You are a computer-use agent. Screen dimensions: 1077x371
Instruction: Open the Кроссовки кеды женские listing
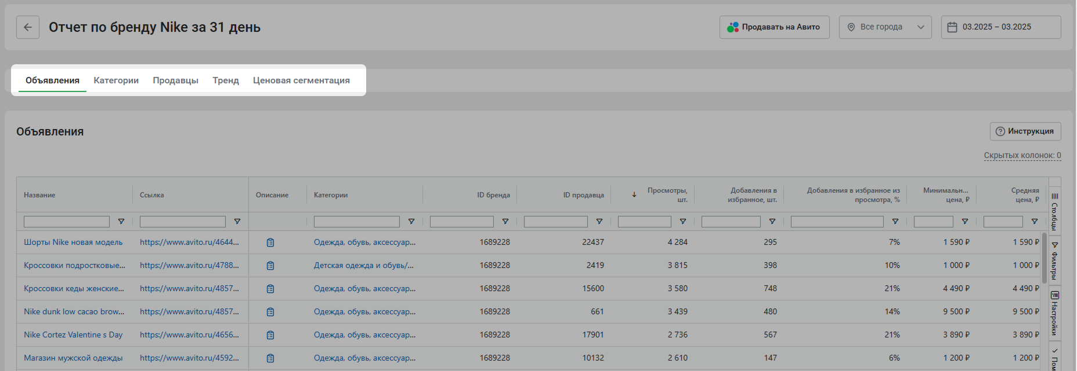(x=74, y=289)
